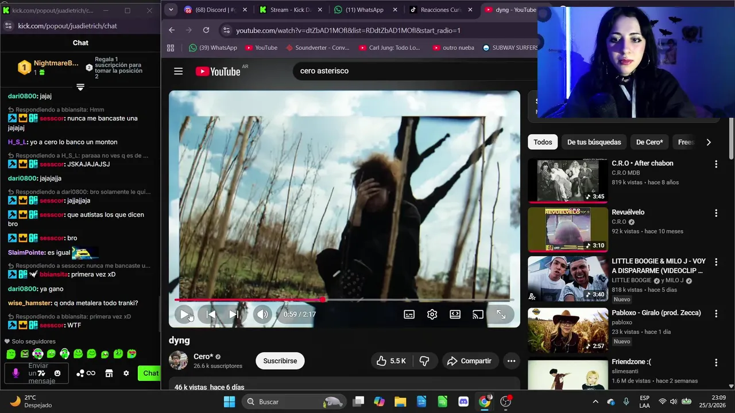Open the 'Revuélvelo' video thumbnail

tap(568, 229)
